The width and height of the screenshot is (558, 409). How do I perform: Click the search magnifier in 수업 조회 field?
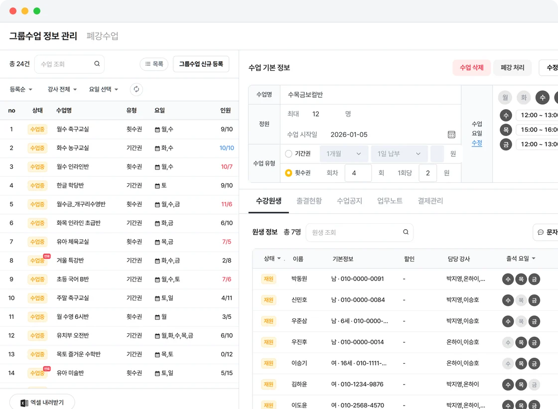[97, 64]
